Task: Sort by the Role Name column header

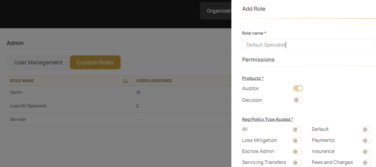Action: point(22,81)
